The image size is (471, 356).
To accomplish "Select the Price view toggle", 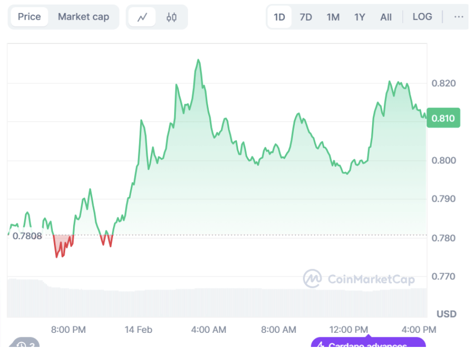I will (29, 17).
